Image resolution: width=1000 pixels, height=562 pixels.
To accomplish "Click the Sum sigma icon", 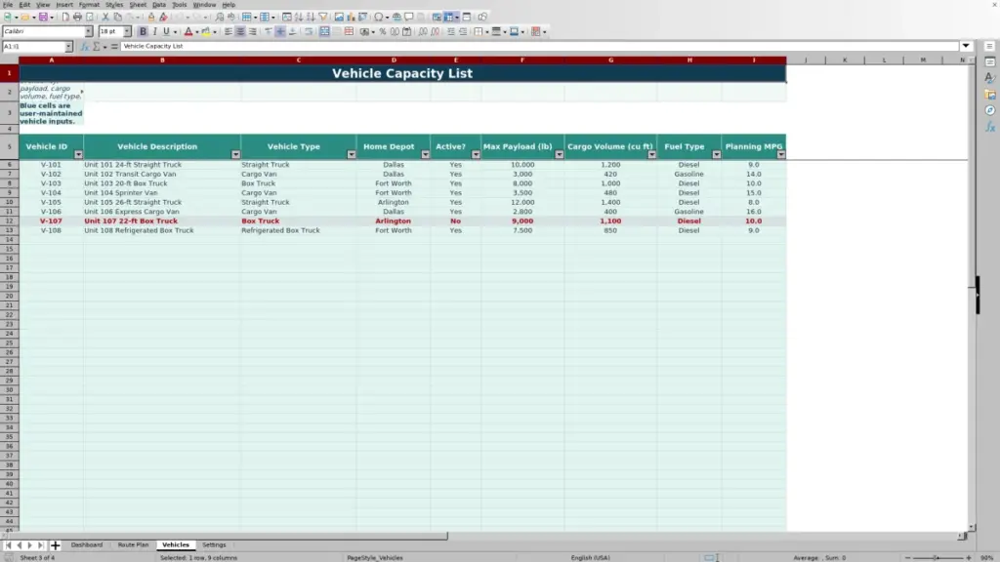I will point(97,47).
